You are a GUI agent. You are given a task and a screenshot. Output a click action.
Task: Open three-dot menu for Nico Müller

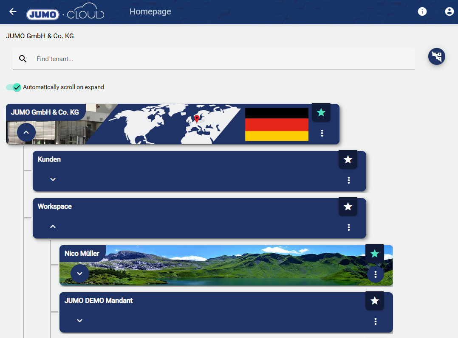coord(375,274)
